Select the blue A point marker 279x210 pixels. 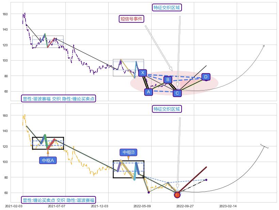point(148,92)
